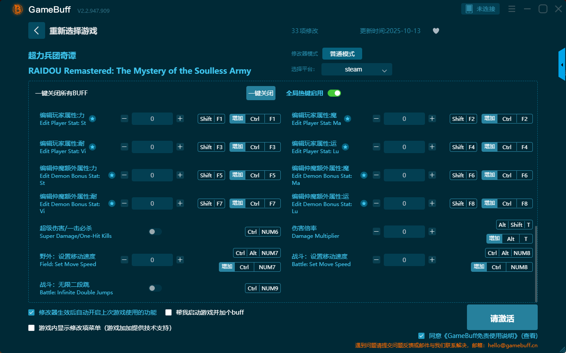Enable Battle: Infinite Double Jumps toggle
Image resolution: width=566 pixels, height=353 pixels.
[x=155, y=288]
